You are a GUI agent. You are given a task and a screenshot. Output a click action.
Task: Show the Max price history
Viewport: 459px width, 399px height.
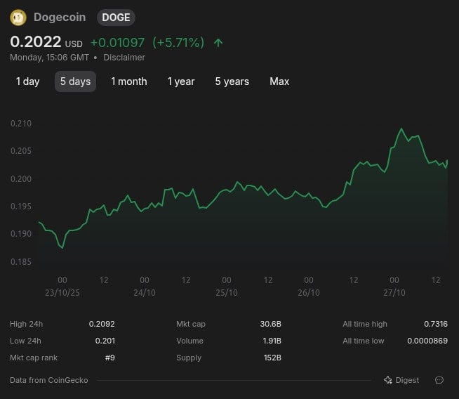point(279,81)
